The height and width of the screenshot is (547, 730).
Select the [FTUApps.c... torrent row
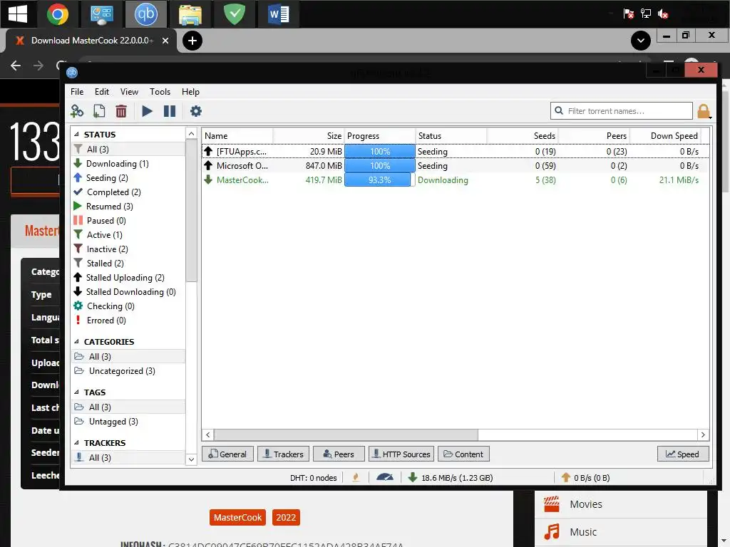(x=456, y=152)
